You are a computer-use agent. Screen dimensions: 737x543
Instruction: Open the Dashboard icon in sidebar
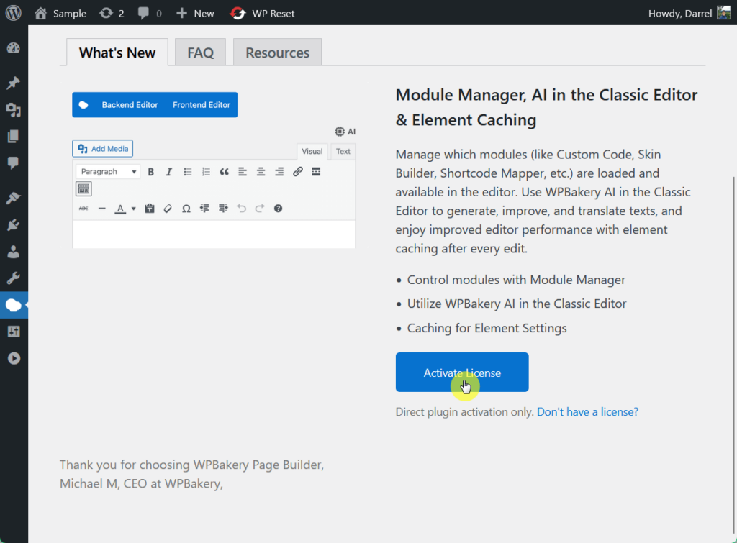point(13,47)
